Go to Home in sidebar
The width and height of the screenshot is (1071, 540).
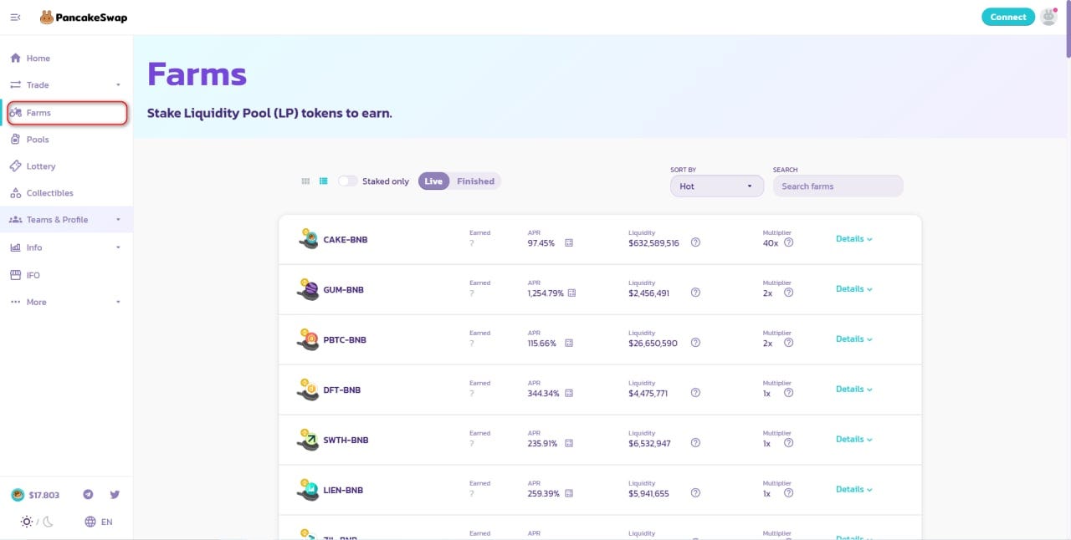tap(66, 59)
